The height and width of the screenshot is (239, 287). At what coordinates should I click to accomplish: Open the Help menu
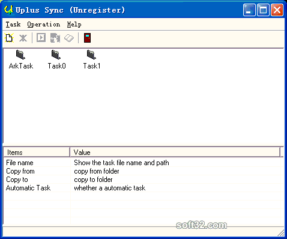click(x=74, y=24)
